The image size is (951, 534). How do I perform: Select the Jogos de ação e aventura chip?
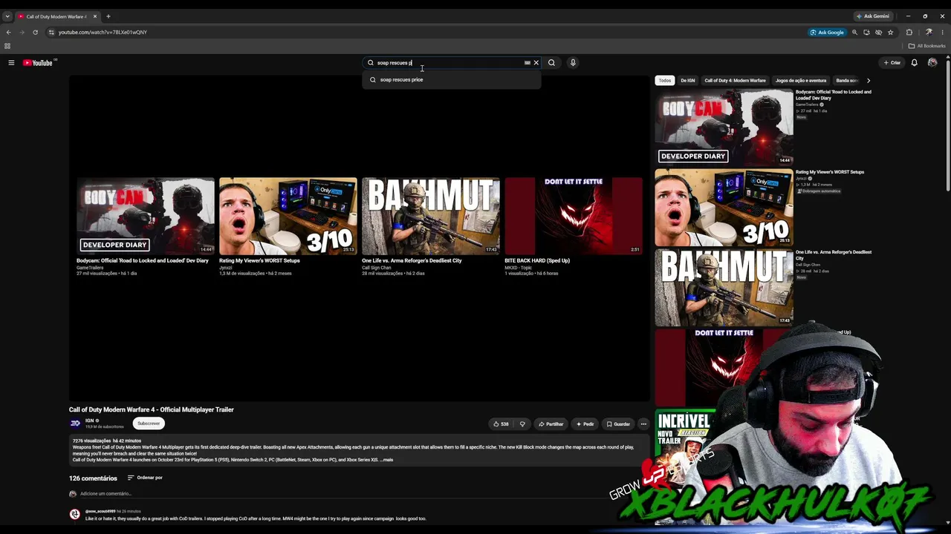801,81
